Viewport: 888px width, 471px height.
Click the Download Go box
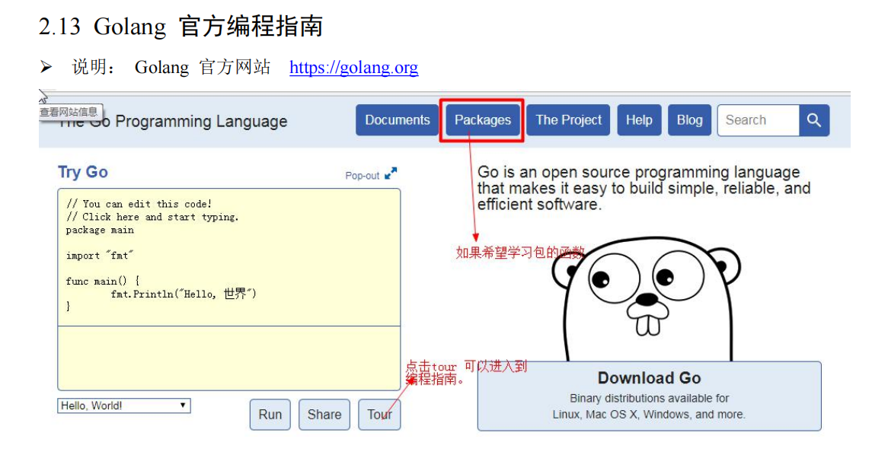649,396
